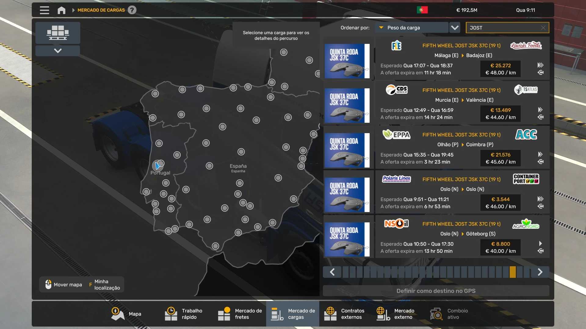Click player location marker in Portugal
Viewport: 586px width, 329px height.
point(157,166)
